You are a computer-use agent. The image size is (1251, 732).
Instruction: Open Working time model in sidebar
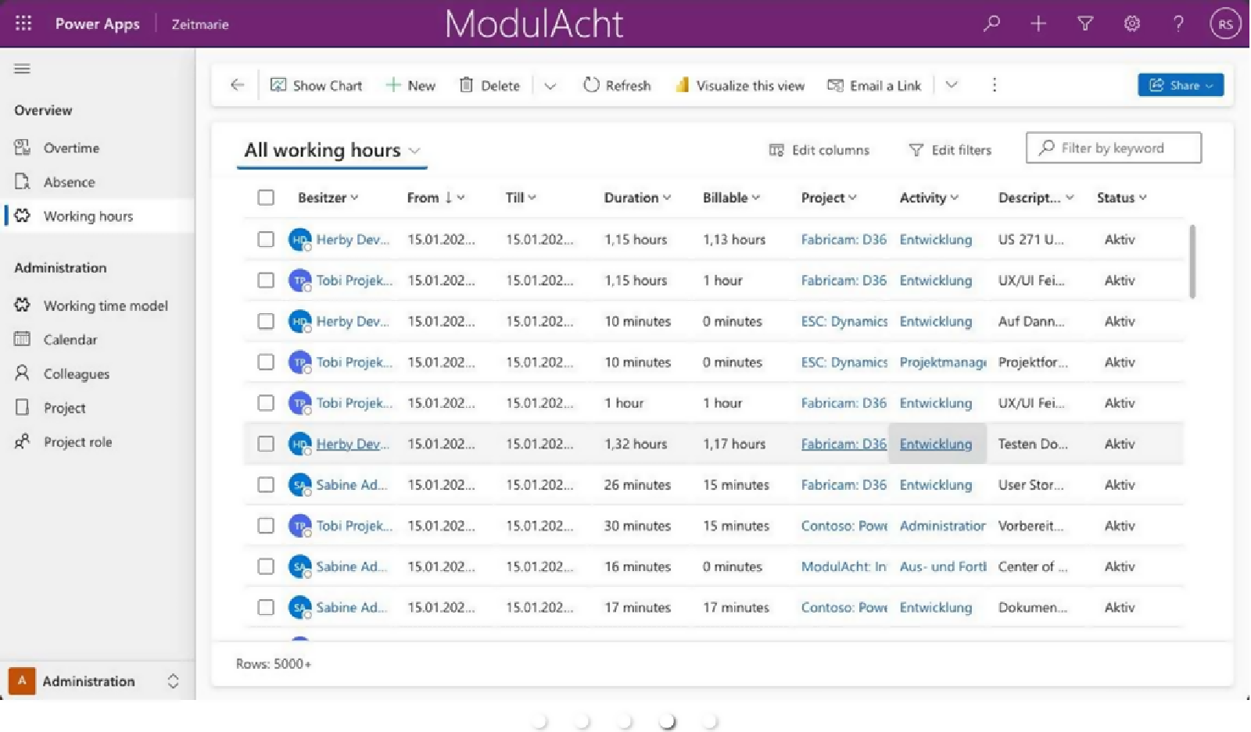pyautogui.click(x=105, y=305)
